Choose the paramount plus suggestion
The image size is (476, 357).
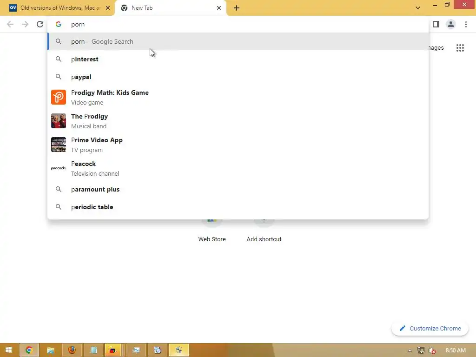[238, 190]
